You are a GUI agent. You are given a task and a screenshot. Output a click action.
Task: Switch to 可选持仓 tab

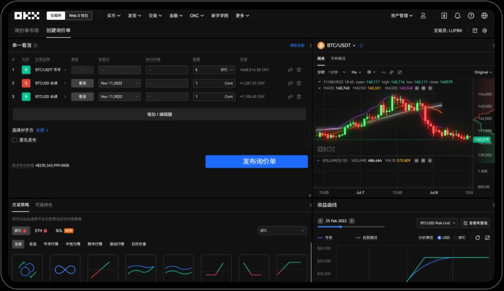click(x=44, y=205)
